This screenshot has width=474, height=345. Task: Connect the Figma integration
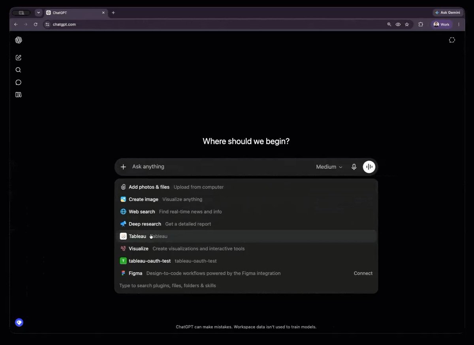[x=363, y=273]
